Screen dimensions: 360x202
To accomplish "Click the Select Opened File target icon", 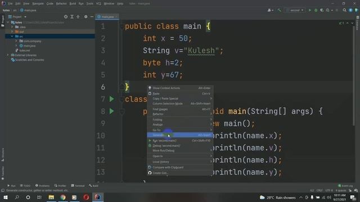I will pos(66,17).
